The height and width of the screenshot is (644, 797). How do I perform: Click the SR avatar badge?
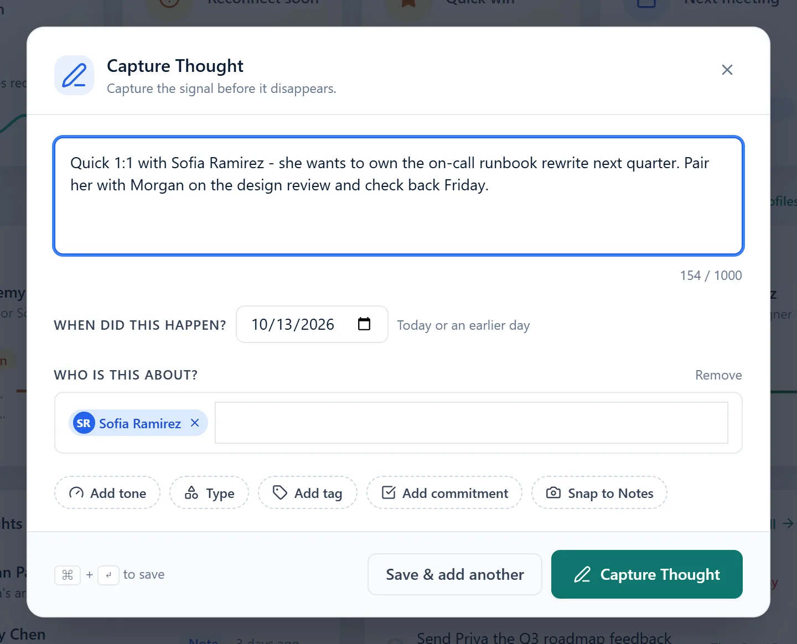84,423
